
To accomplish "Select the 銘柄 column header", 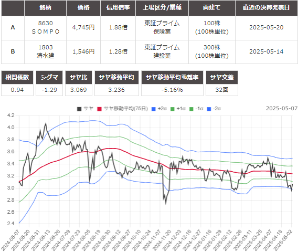I will (x=46, y=8).
